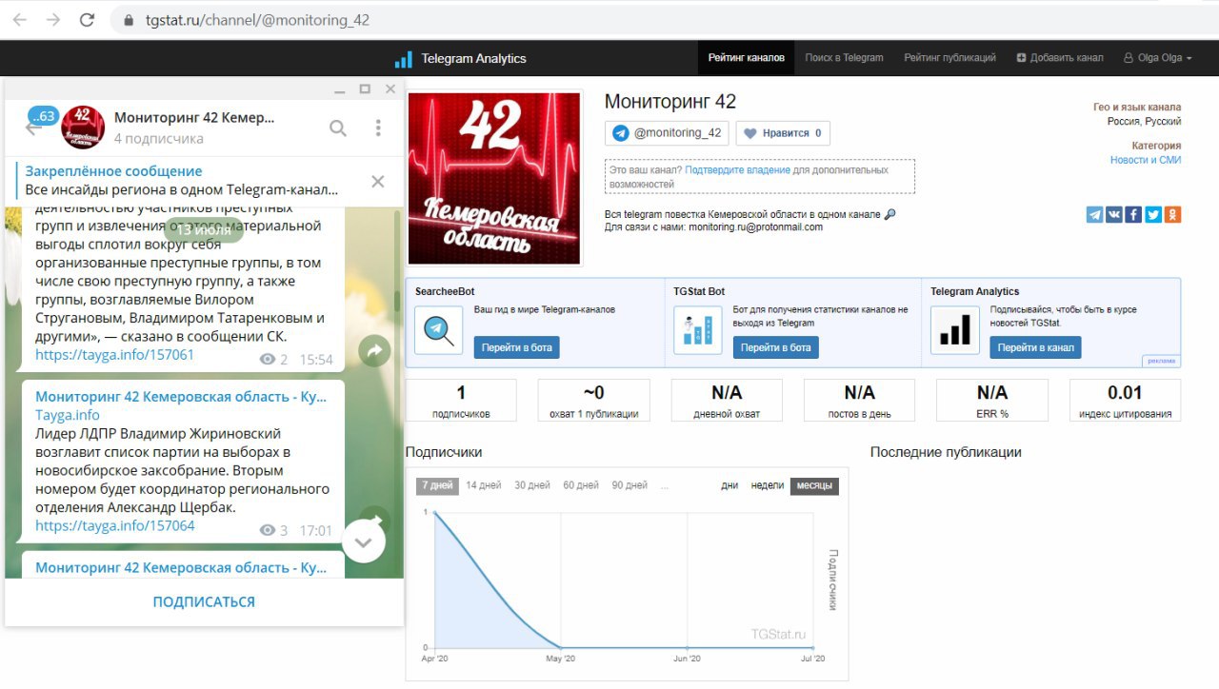Click the Новости и СМИ category link
Image resolution: width=1219 pixels, height=689 pixels.
coord(1146,160)
